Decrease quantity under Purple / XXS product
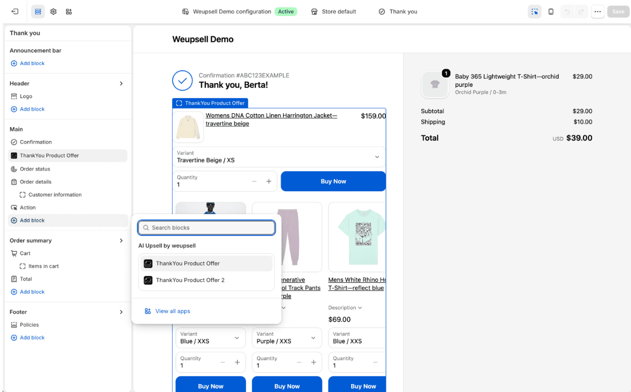This screenshot has height=392, width=631. (299, 362)
